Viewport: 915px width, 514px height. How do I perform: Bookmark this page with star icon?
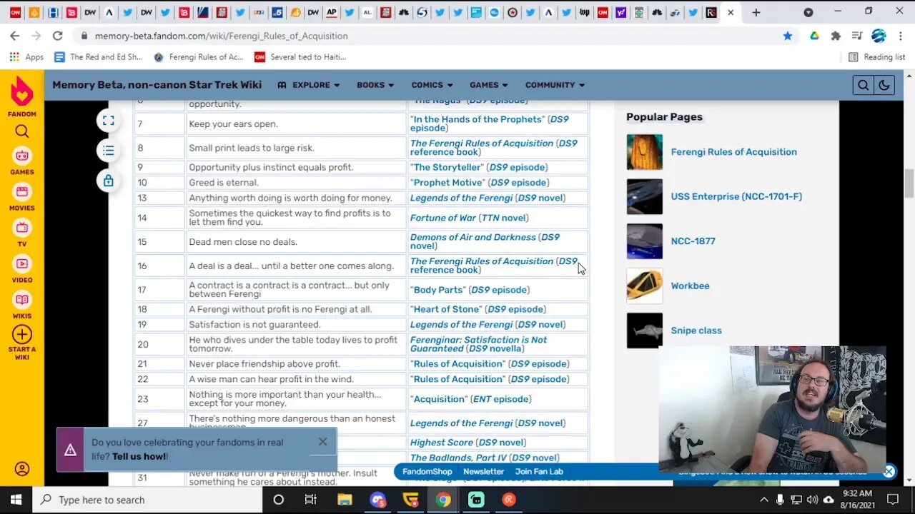(x=788, y=36)
